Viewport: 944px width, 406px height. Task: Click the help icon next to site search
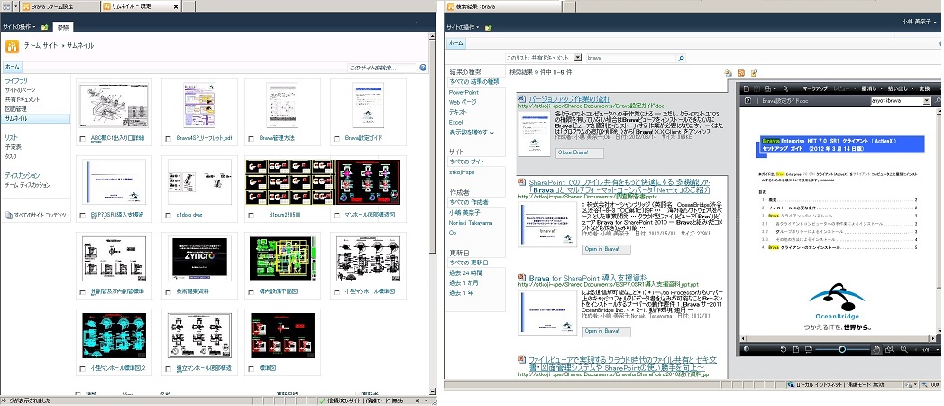(x=423, y=68)
